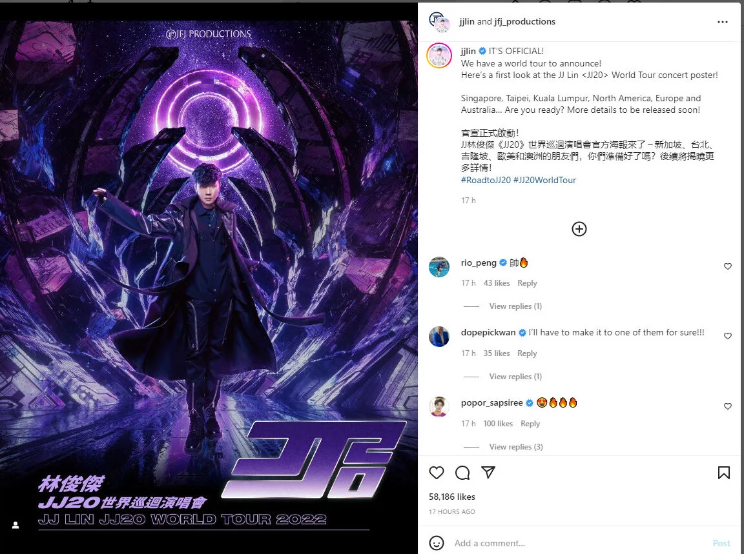Open jjlin's profile picture in caption

[439, 55]
